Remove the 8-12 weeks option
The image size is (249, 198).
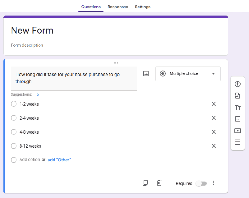click(x=214, y=146)
